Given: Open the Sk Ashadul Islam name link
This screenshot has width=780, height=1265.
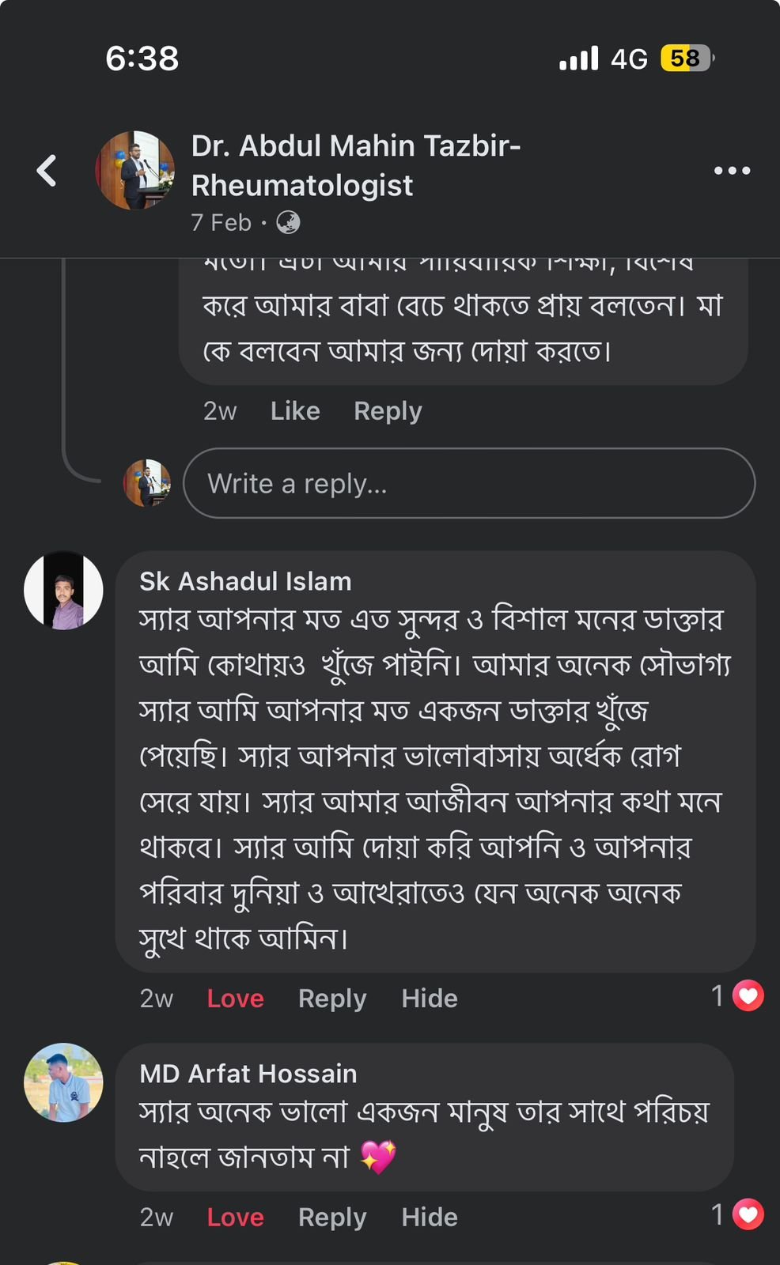Looking at the screenshot, I should pos(245,581).
